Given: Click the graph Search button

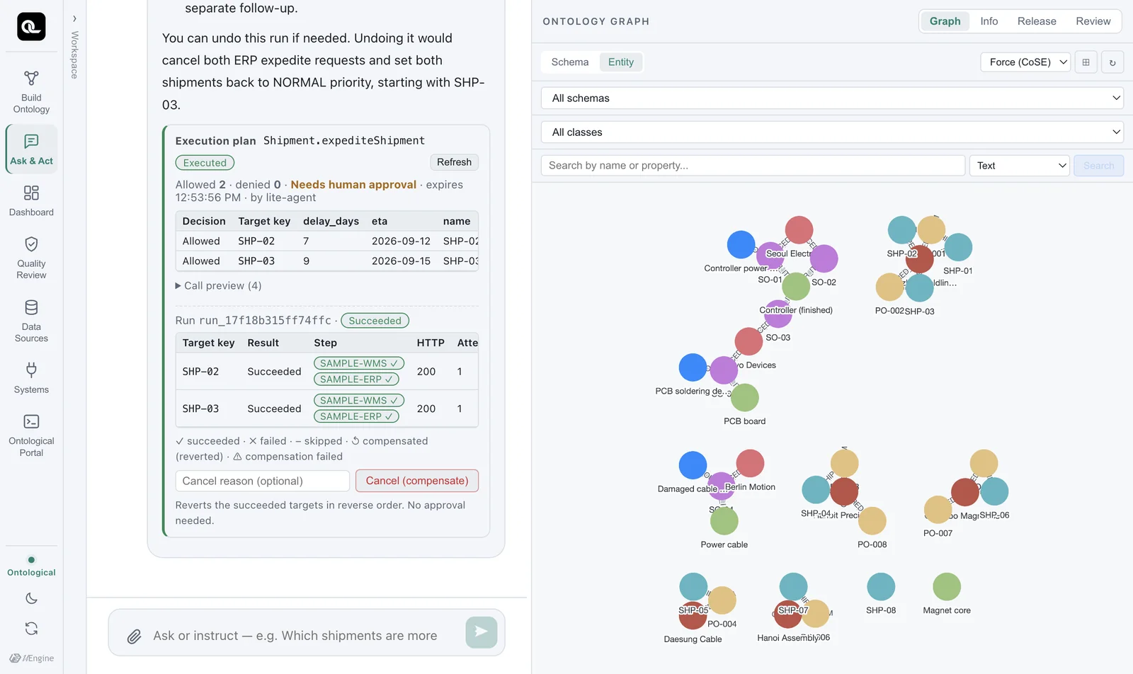Looking at the screenshot, I should click(x=1098, y=166).
